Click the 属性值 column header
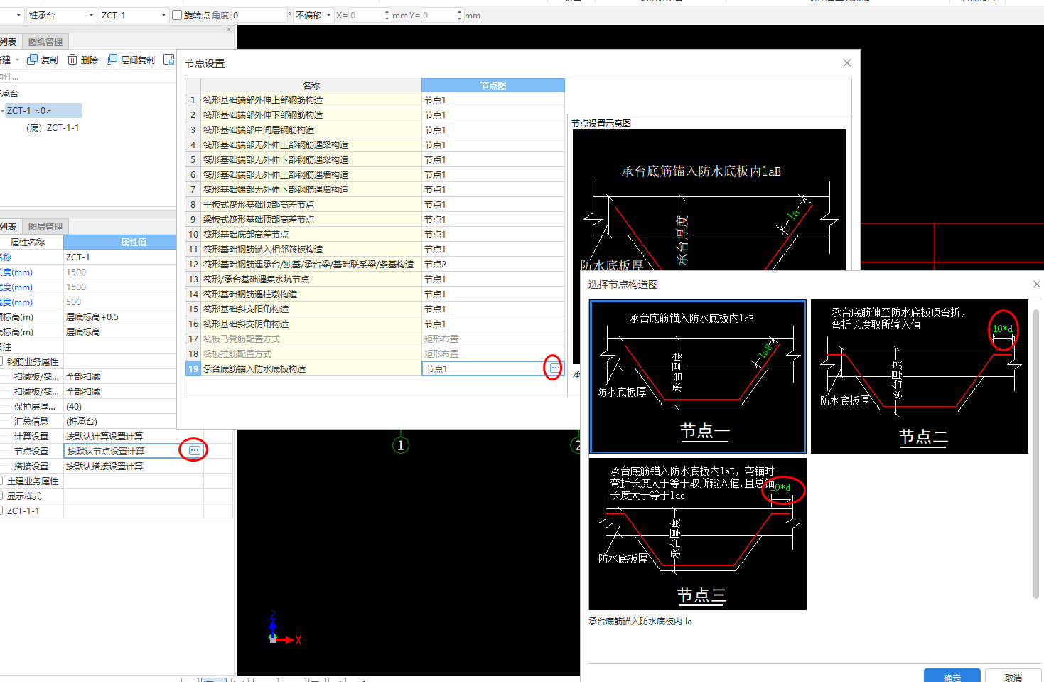 (133, 242)
